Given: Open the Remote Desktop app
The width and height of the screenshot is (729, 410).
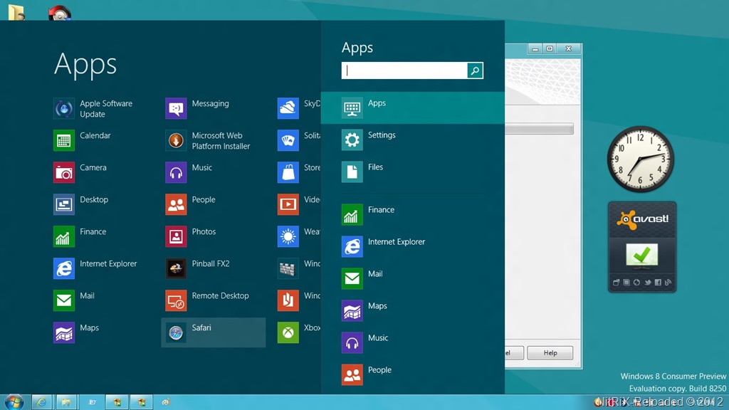Looking at the screenshot, I should pyautogui.click(x=176, y=300).
